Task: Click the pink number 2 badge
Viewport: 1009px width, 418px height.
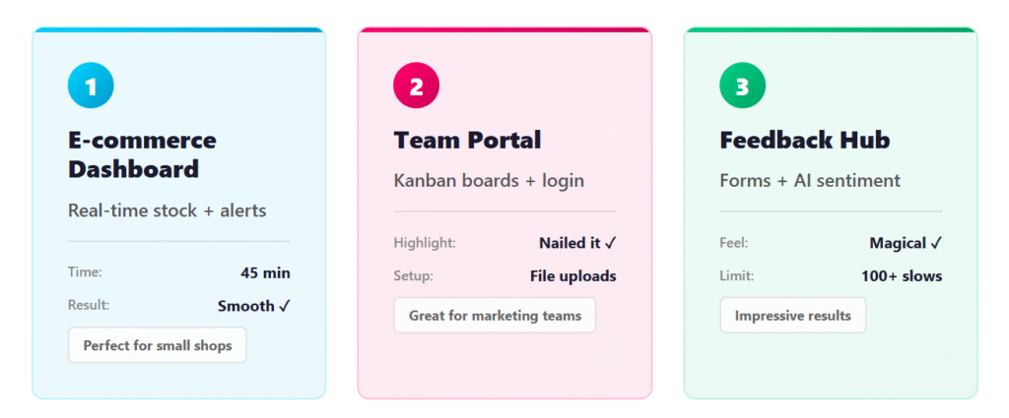Action: 416,86
